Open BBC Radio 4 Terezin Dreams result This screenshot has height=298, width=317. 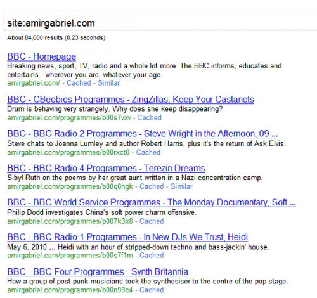coord(106,168)
